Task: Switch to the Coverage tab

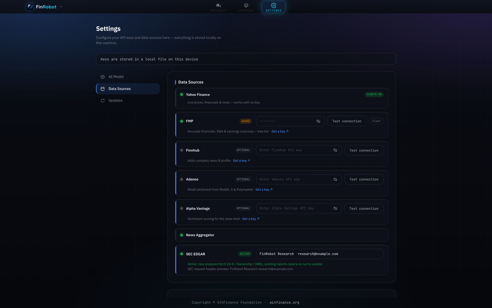Action: coord(246,7)
